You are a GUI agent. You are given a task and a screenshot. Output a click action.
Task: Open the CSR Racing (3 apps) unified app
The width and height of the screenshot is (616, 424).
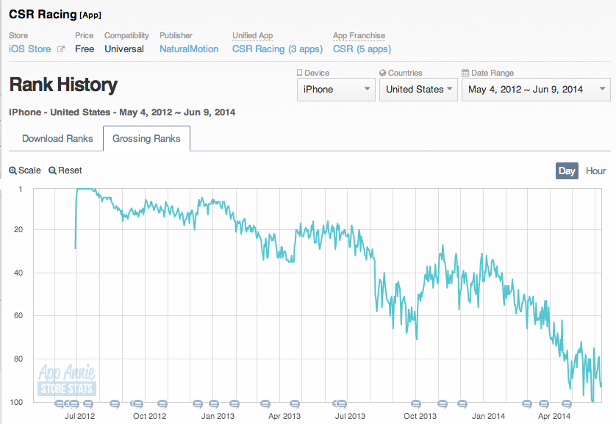pos(277,49)
